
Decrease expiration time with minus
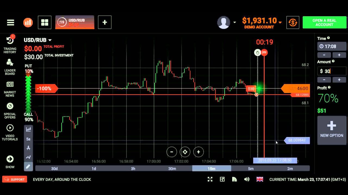pyautogui.click(x=324, y=55)
